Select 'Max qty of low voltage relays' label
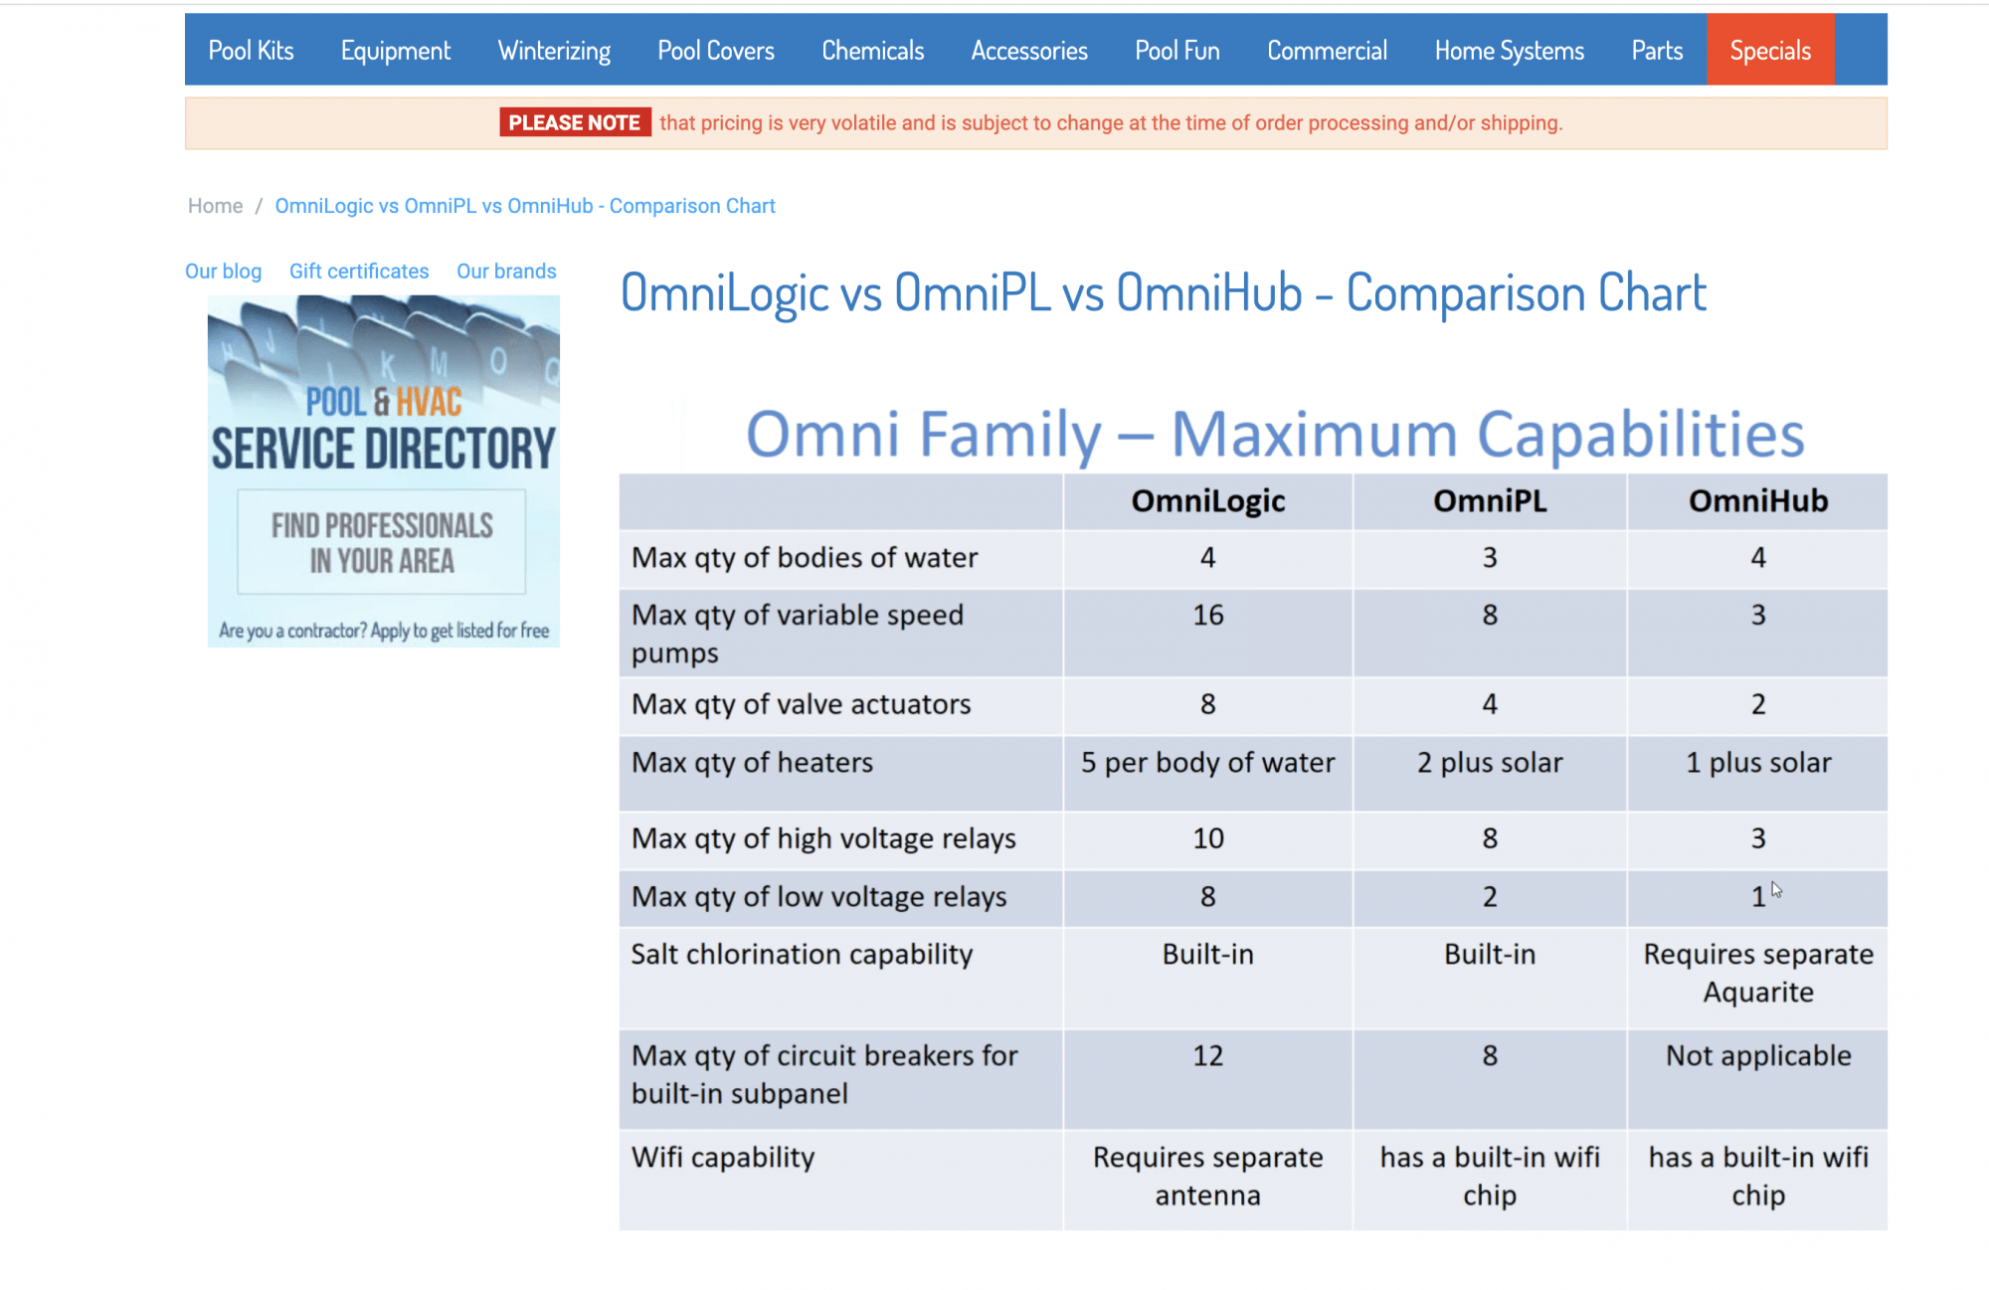The height and width of the screenshot is (1290, 1989). pyautogui.click(x=818, y=897)
